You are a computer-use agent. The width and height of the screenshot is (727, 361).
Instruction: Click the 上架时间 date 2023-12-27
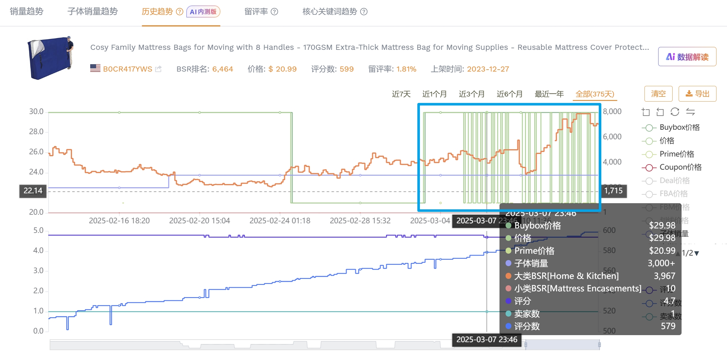[x=488, y=69]
